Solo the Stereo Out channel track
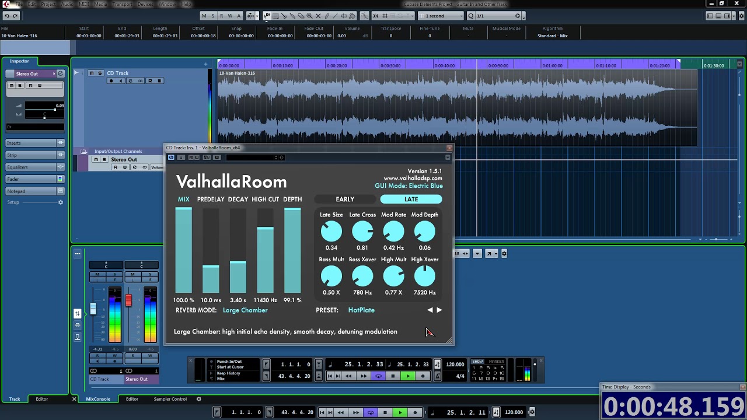747x420 pixels. pyautogui.click(x=104, y=159)
